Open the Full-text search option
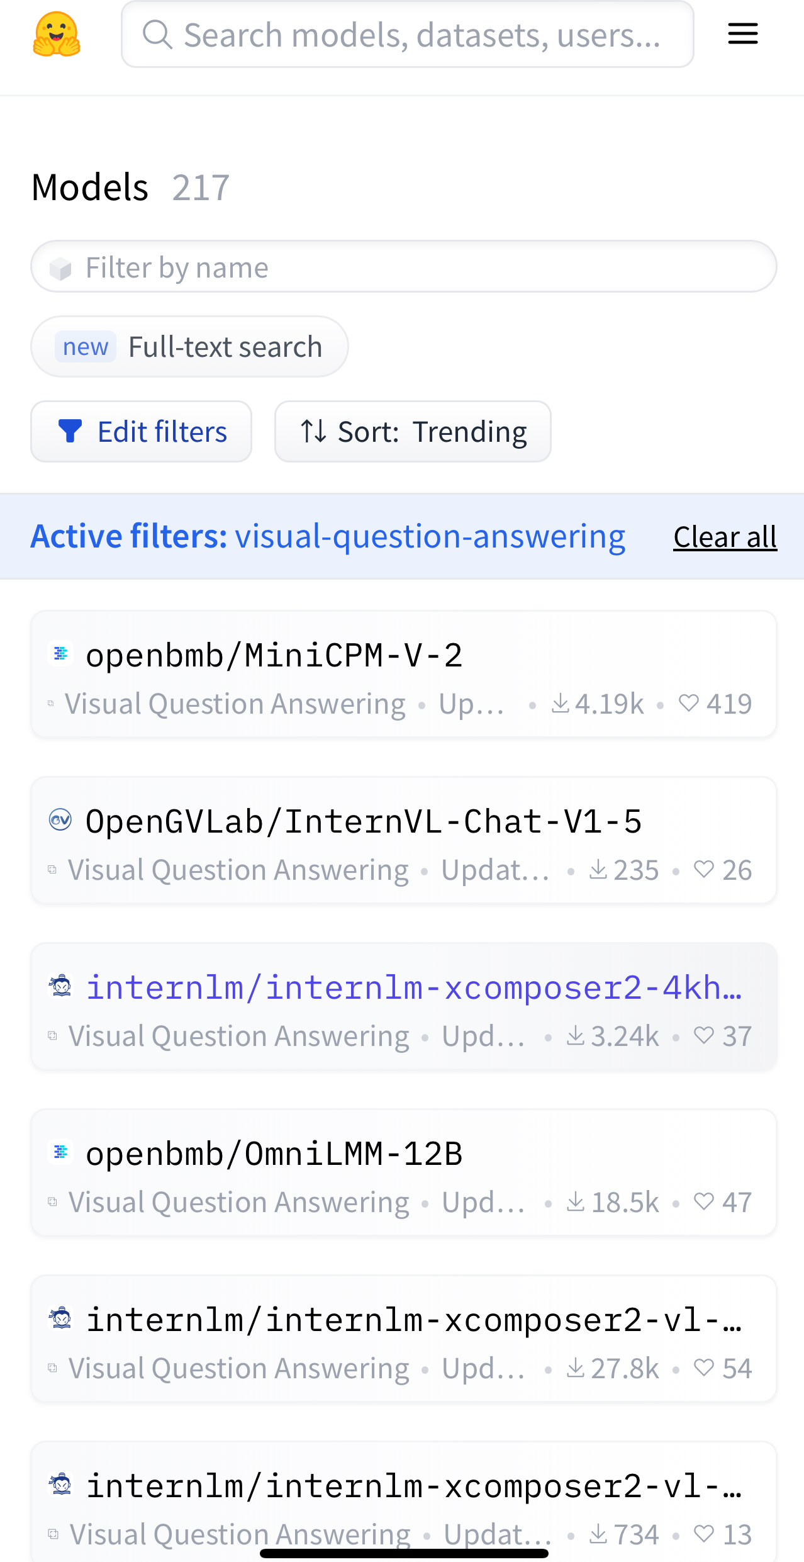804x1562 pixels. click(x=189, y=347)
